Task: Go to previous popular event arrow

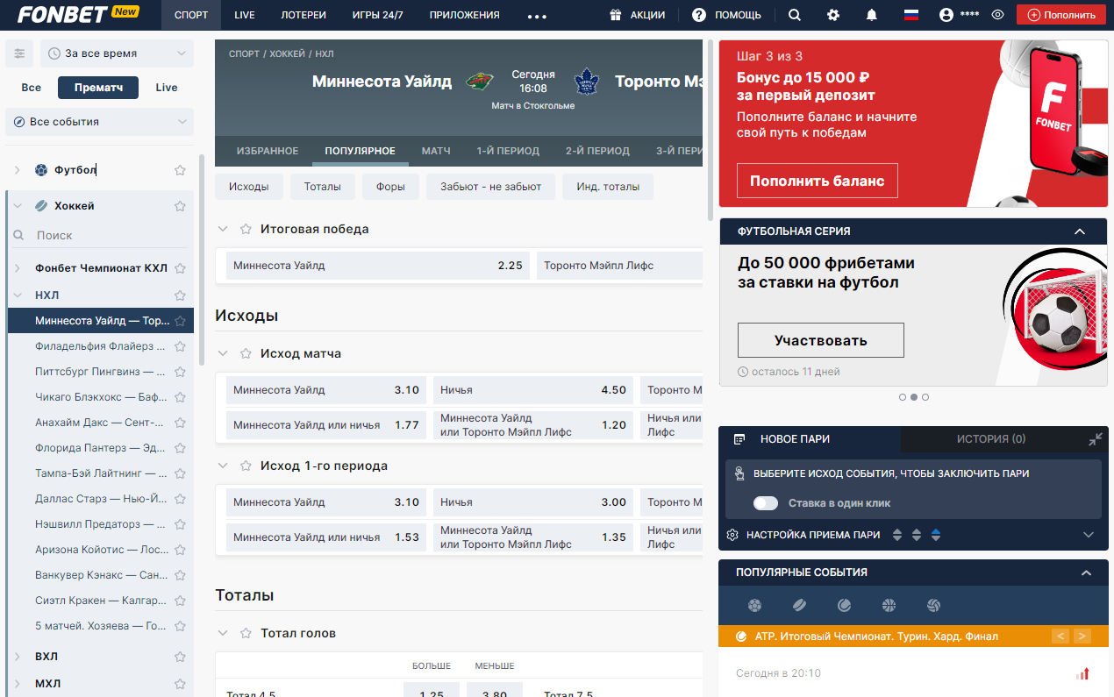Action: coord(1060,637)
